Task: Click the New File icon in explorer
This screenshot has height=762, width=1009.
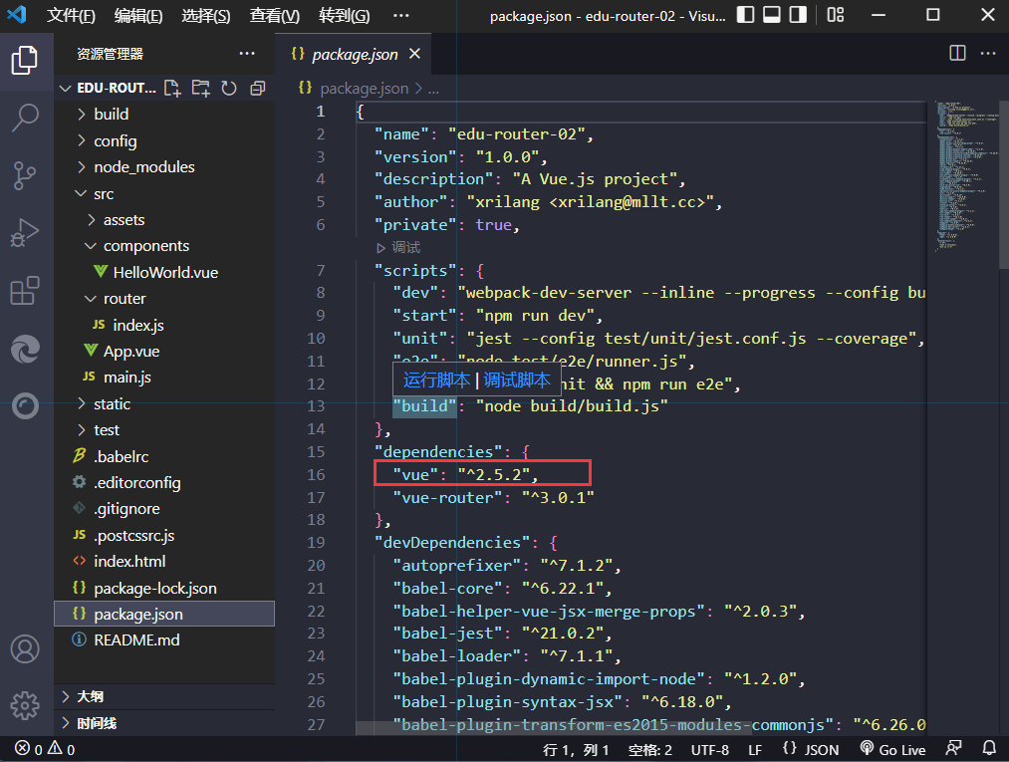Action: point(172,88)
